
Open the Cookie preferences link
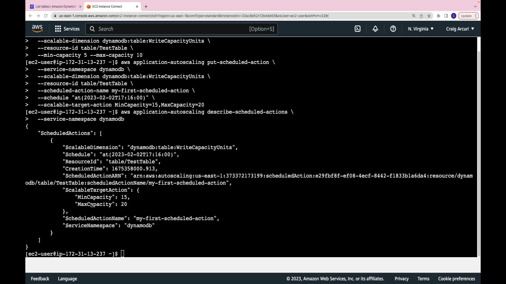[456, 279]
